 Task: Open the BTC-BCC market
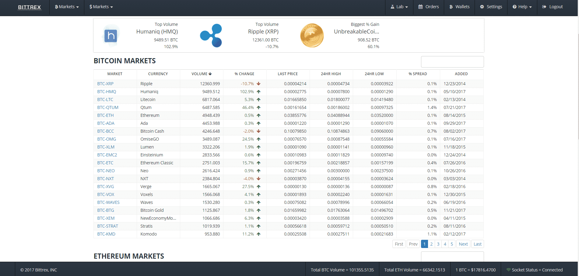click(x=105, y=131)
